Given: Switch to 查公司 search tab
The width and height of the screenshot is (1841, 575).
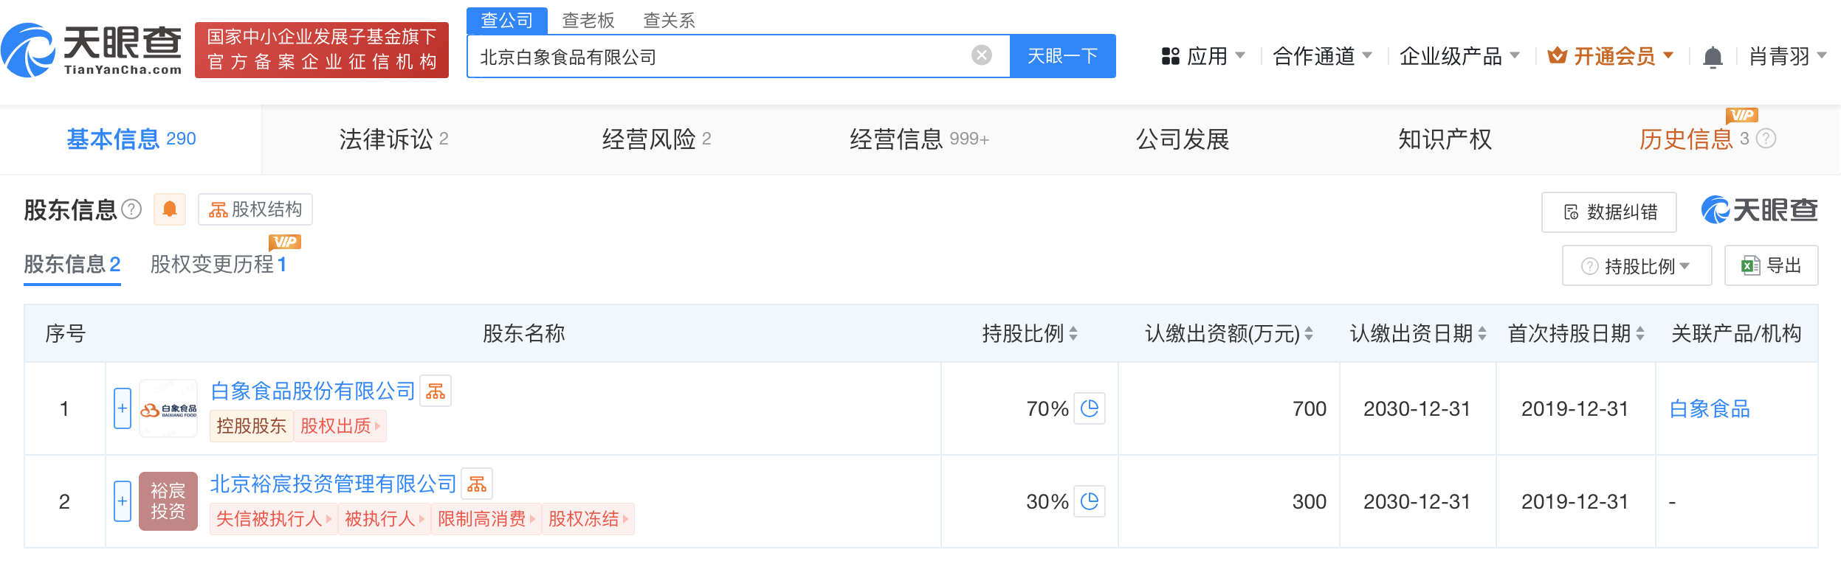Looking at the screenshot, I should pyautogui.click(x=507, y=21).
